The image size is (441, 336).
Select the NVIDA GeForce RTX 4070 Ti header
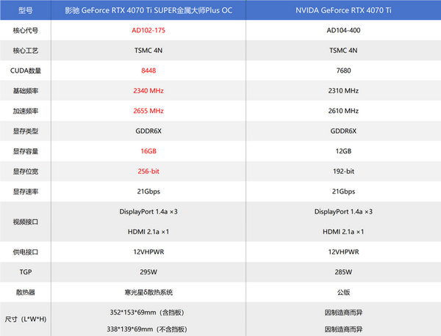point(343,10)
